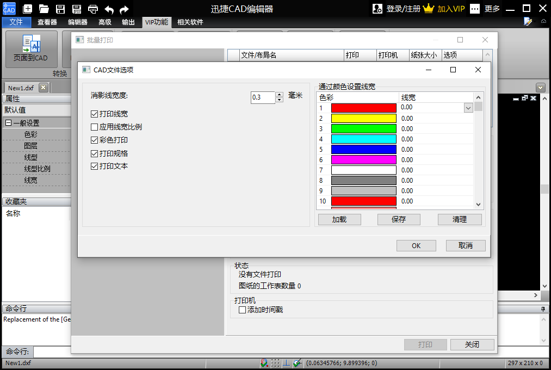
Task: Close the New1.dxf document tab
Action: (x=43, y=88)
